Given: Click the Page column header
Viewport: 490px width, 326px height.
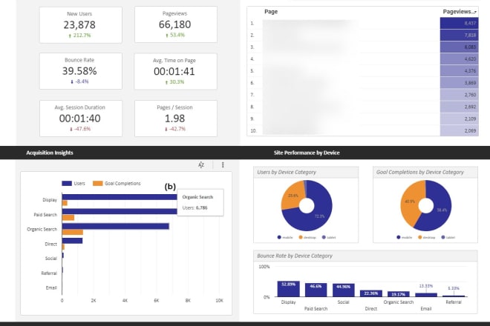Looking at the screenshot, I should [x=271, y=12].
